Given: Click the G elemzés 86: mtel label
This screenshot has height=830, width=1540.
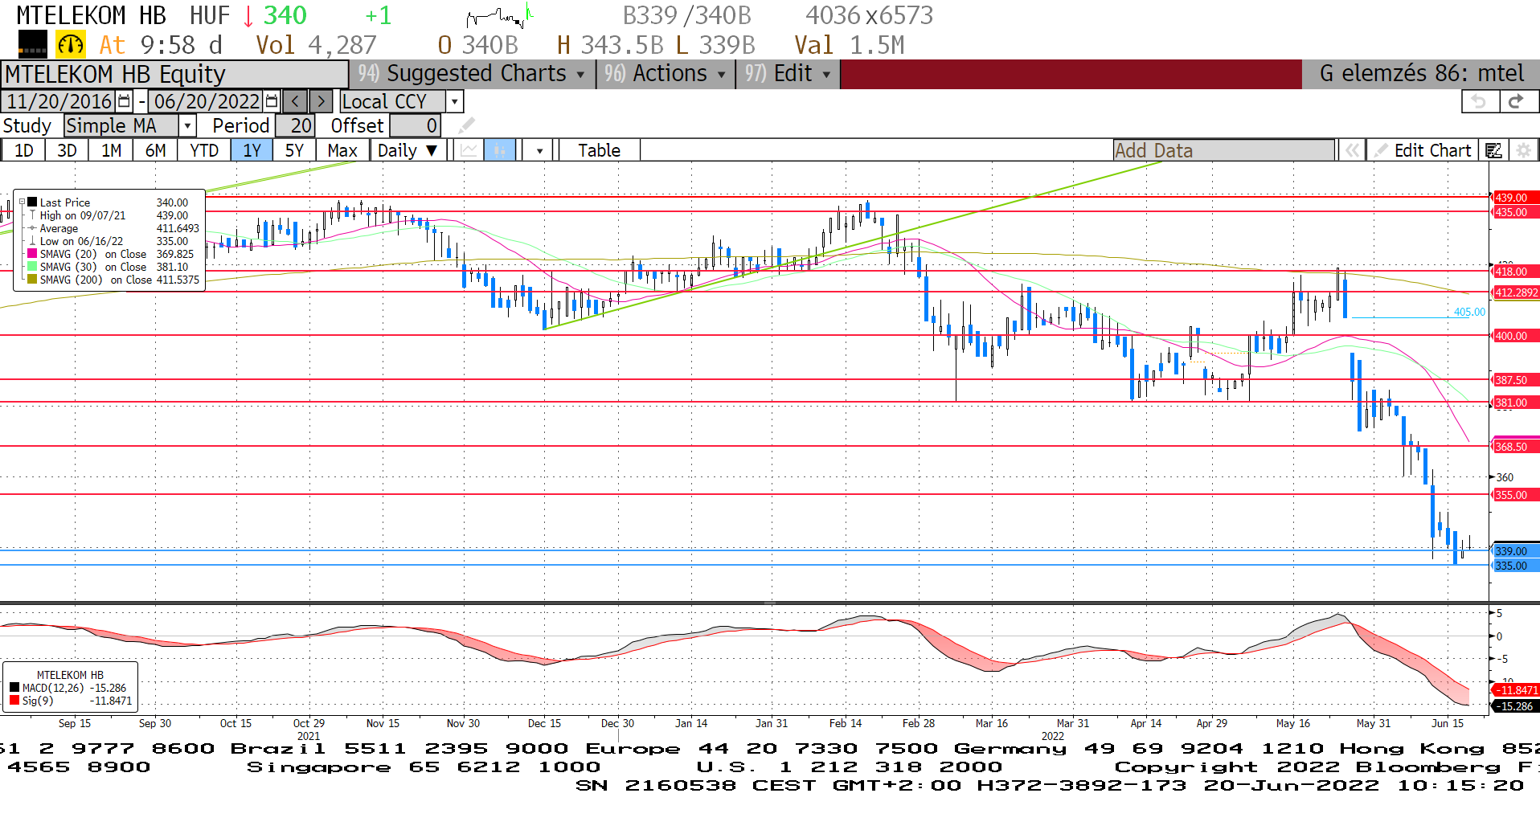Looking at the screenshot, I should pos(1421,74).
